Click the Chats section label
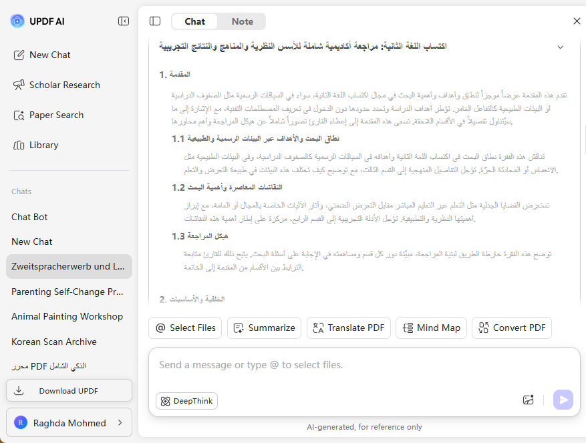Viewport: 586px width, 443px height. (21, 192)
